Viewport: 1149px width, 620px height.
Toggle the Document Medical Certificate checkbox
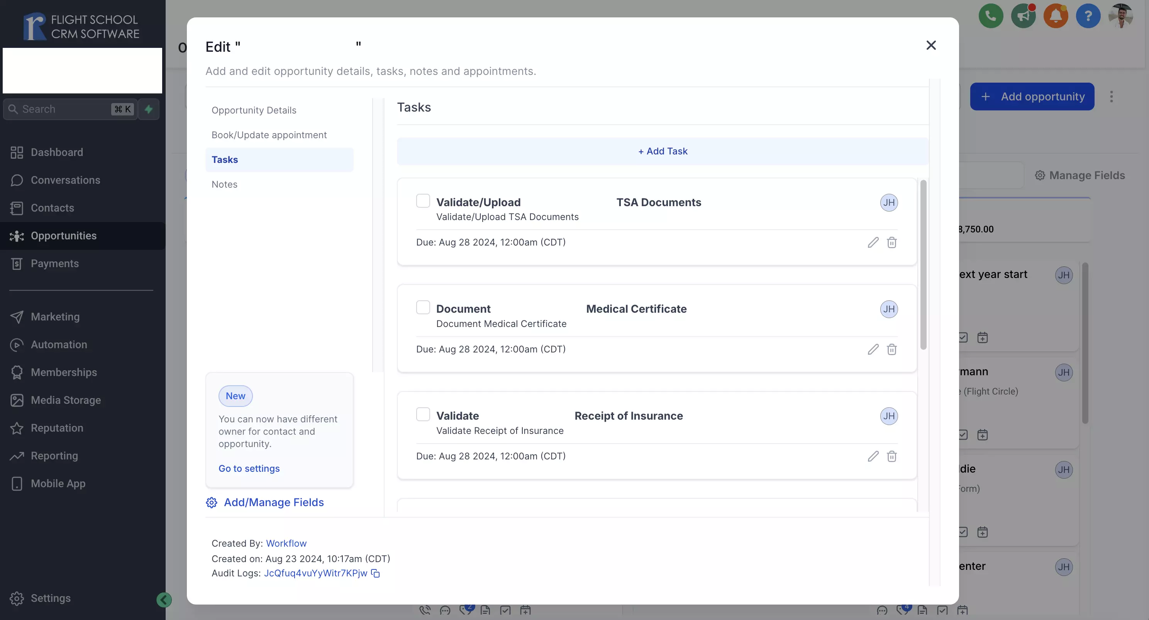pos(422,308)
